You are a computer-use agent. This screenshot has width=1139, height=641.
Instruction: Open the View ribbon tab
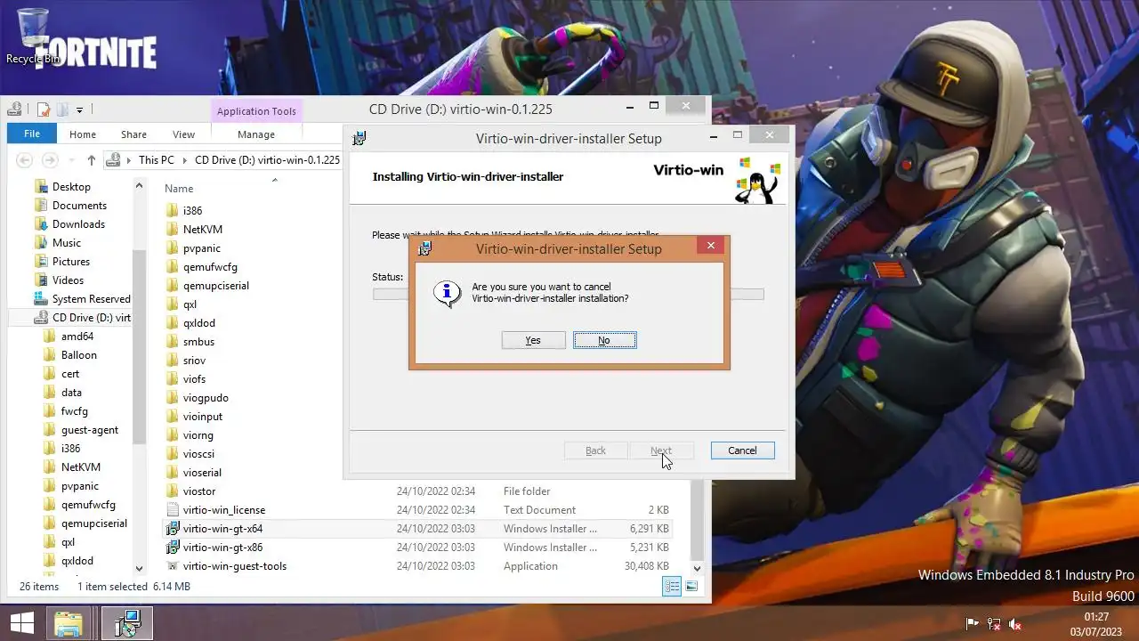pos(183,134)
